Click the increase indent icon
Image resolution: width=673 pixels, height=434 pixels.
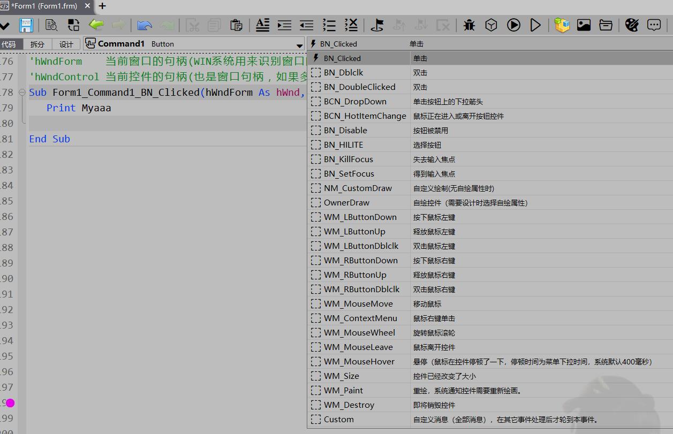[x=284, y=25]
